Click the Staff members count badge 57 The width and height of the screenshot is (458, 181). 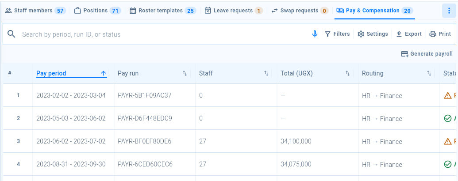pos(60,11)
